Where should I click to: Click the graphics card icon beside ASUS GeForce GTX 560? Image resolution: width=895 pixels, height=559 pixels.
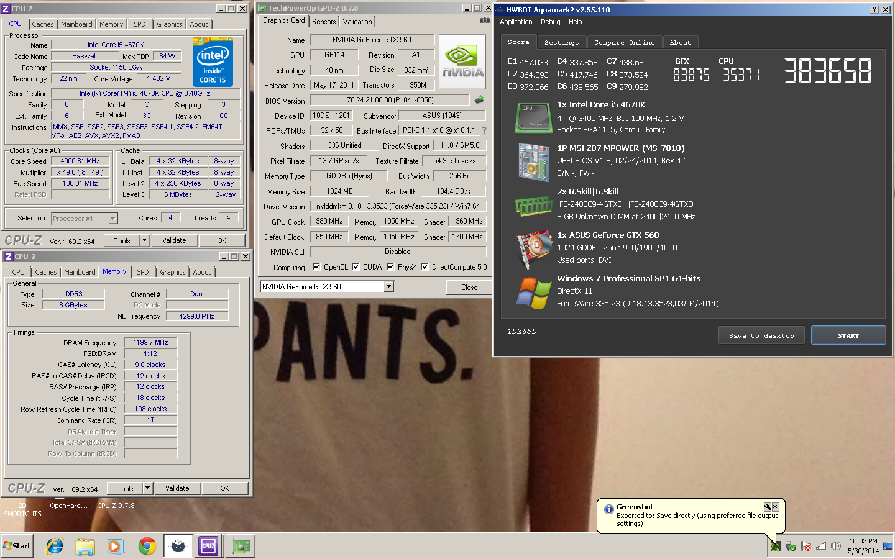[x=533, y=248]
